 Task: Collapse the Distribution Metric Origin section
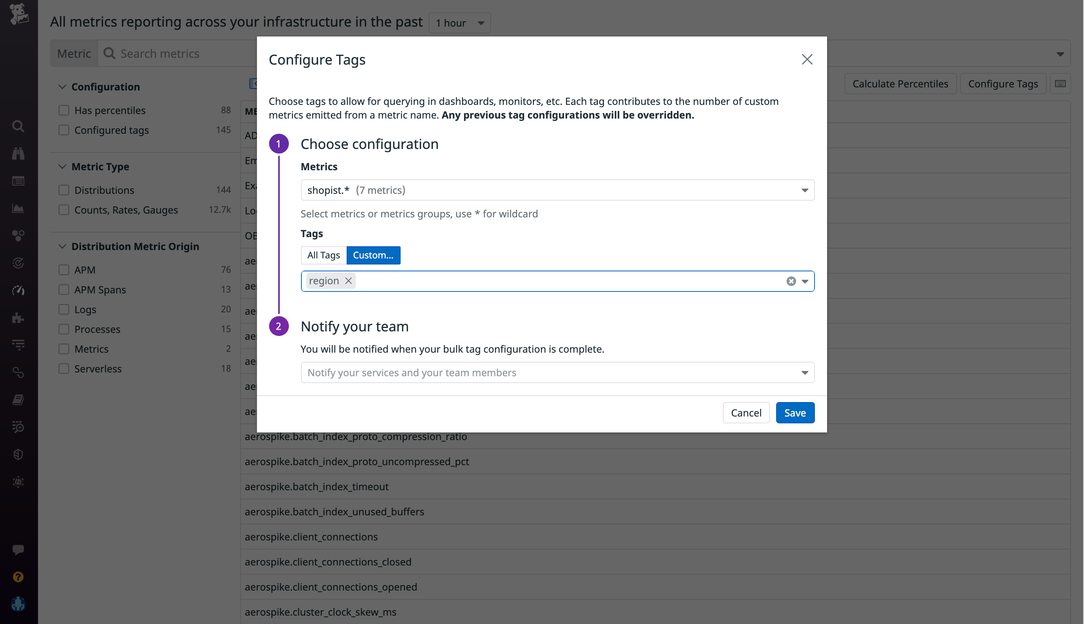click(62, 246)
